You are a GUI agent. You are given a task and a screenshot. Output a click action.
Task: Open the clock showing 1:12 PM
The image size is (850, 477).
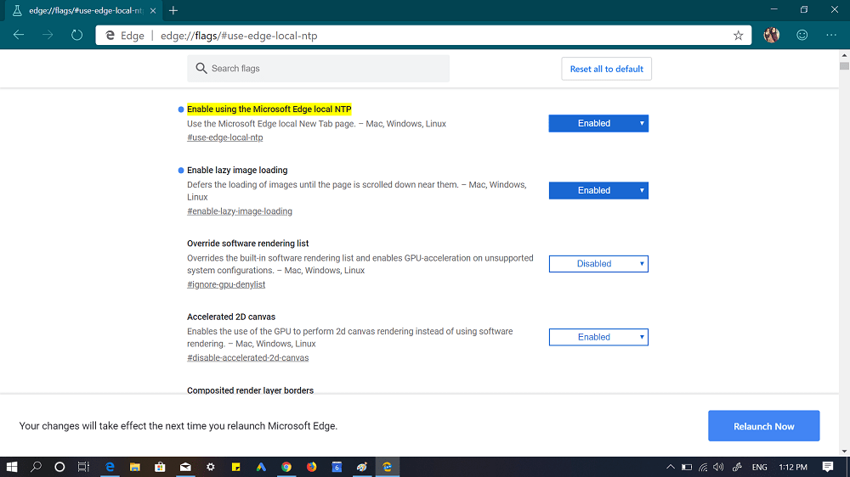pos(792,467)
